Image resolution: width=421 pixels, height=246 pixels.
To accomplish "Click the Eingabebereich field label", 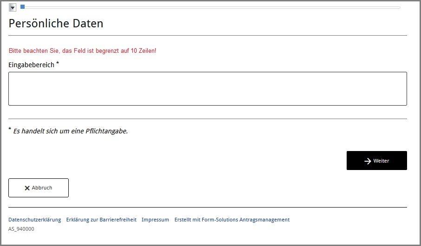I will 31,65.
